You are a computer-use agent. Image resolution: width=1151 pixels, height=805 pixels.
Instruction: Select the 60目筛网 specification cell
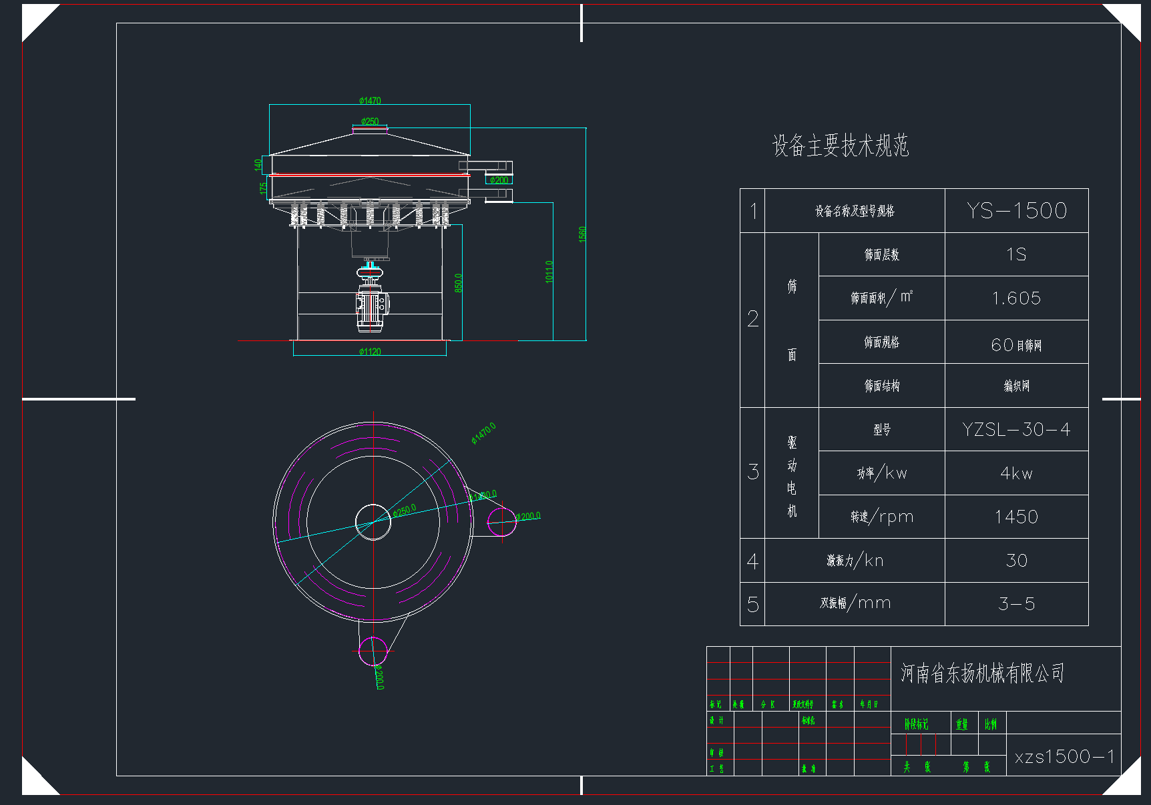pyautogui.click(x=1016, y=344)
